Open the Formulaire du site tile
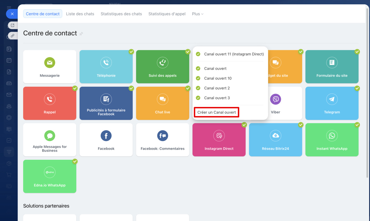 (332, 67)
